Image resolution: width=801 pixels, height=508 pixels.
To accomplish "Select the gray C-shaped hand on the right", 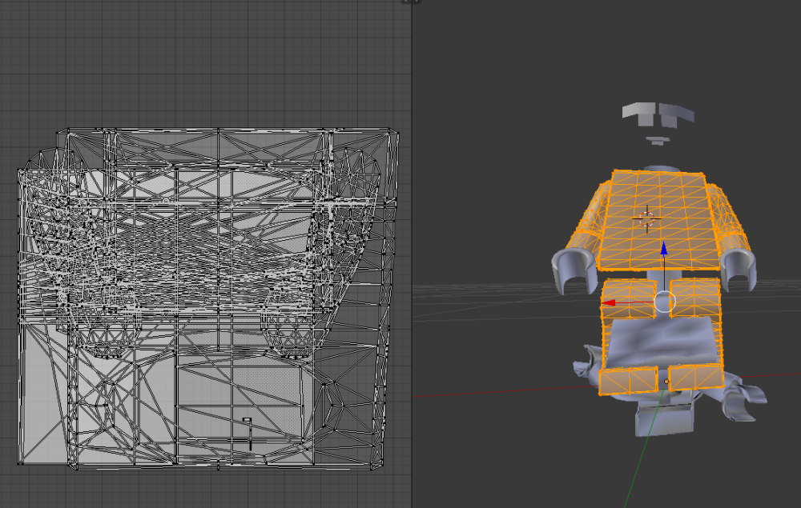I will [x=741, y=268].
